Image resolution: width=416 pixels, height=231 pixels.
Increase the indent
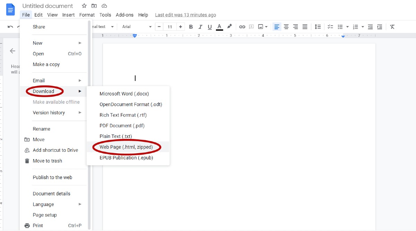click(380, 27)
